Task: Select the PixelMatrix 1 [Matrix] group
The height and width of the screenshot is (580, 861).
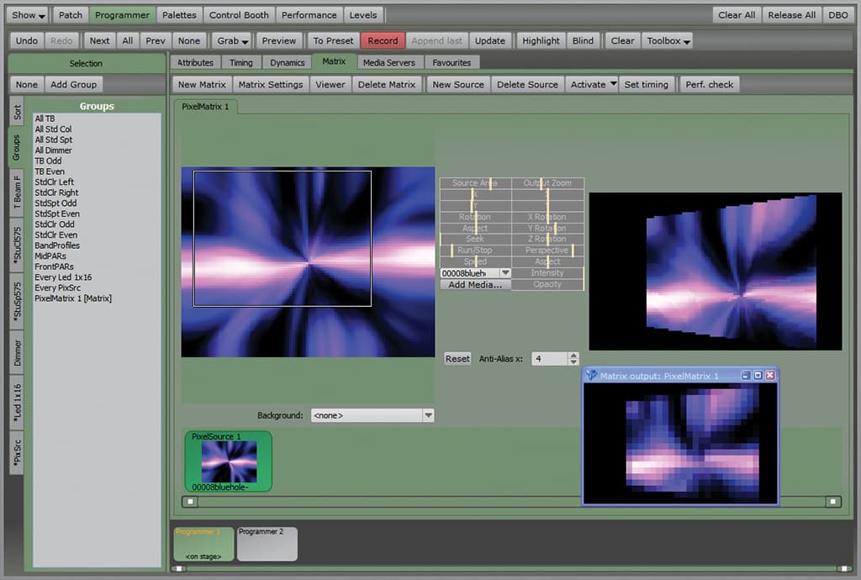Action: tap(73, 298)
